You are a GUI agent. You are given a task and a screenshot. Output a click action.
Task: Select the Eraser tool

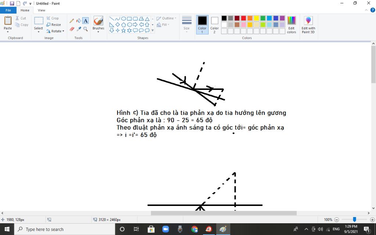tap(72, 29)
